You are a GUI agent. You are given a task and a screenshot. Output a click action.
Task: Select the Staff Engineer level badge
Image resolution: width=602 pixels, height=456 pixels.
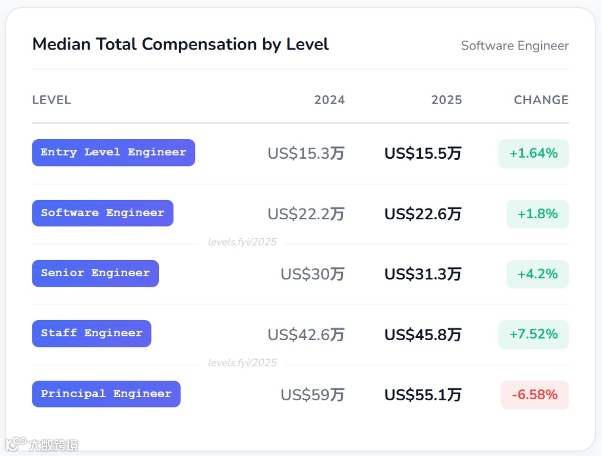tap(91, 334)
